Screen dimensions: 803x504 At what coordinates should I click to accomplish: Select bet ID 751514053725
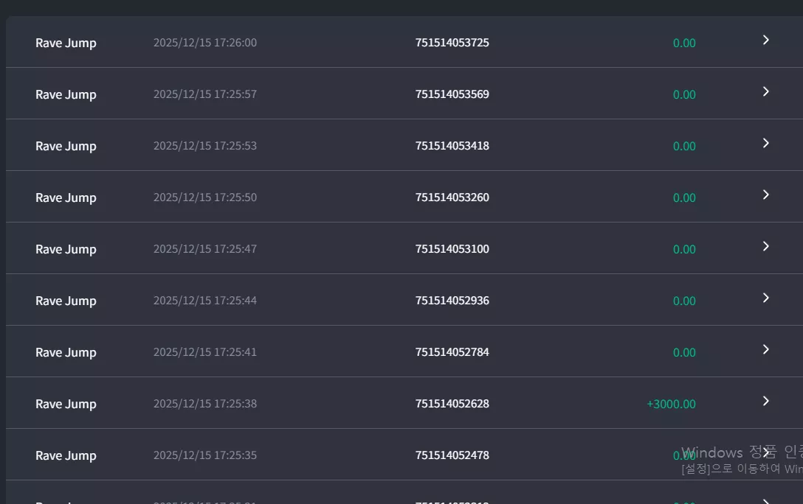(x=452, y=43)
